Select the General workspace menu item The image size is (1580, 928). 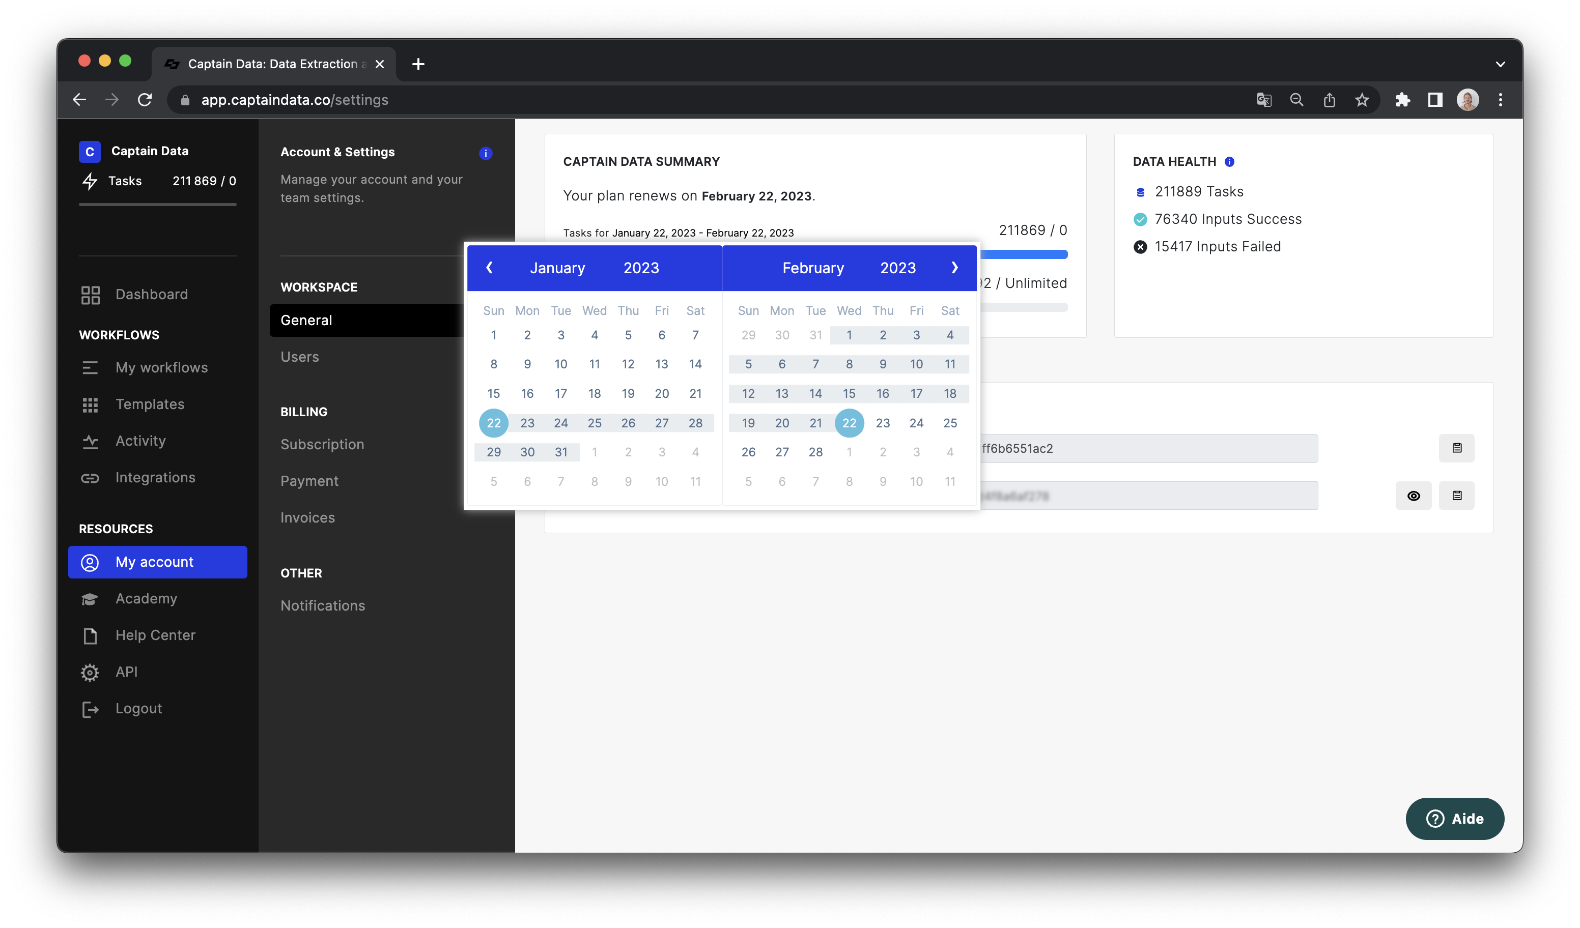pyautogui.click(x=368, y=320)
